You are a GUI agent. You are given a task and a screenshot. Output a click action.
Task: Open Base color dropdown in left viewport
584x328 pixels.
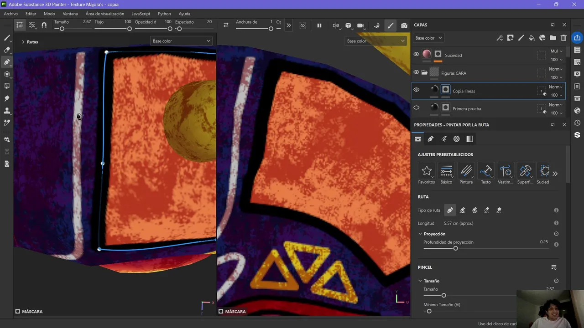182,41
